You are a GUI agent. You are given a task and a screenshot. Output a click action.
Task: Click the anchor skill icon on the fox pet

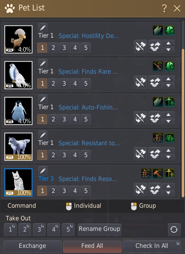tap(158, 138)
